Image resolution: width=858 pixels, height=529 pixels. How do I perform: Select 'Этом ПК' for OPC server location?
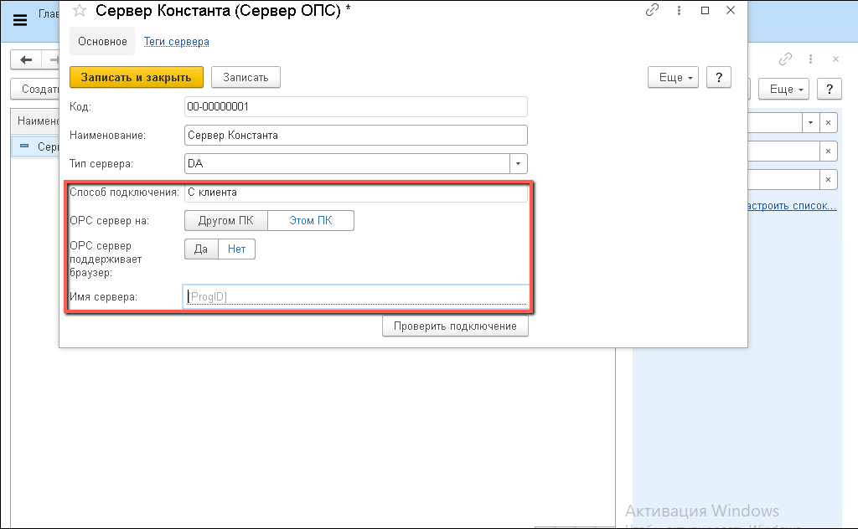tap(310, 221)
